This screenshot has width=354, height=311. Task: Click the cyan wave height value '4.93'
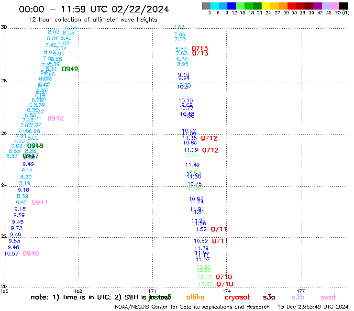pyautogui.click(x=64, y=43)
